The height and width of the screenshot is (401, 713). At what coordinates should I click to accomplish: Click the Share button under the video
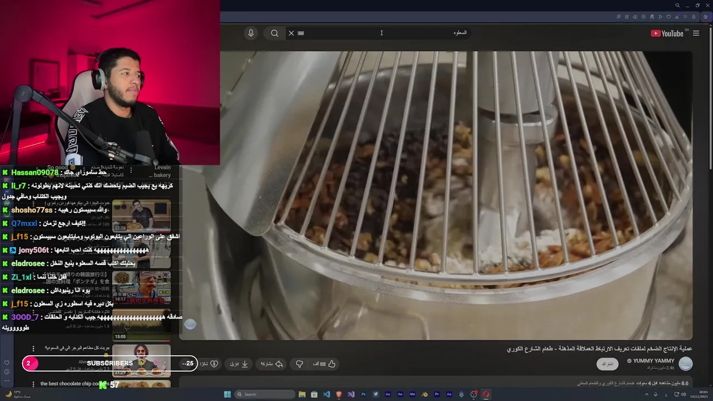pos(272,364)
